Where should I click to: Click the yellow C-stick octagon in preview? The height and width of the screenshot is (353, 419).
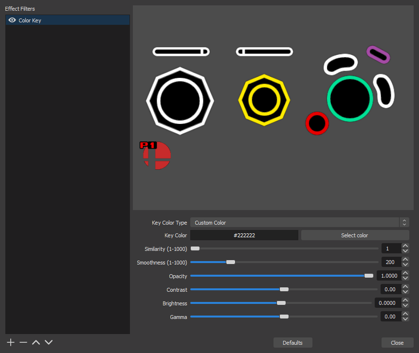(264, 100)
